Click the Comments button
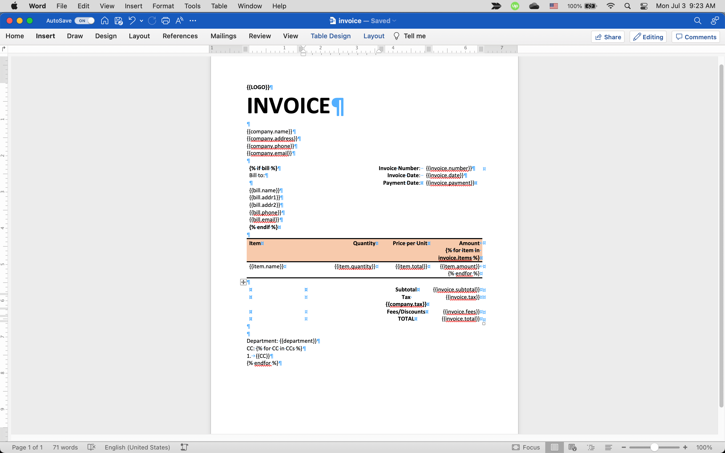Screen dimensions: 725x453 click(696, 37)
